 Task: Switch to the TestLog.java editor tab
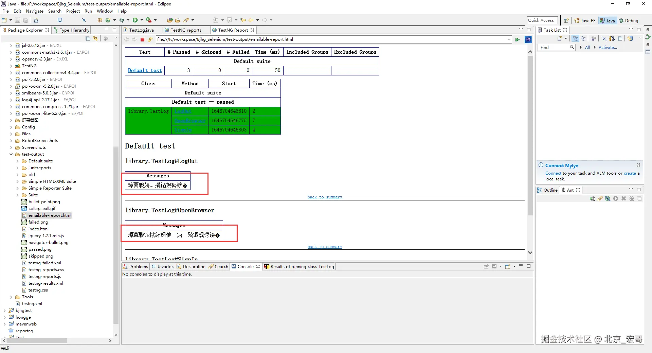141,30
